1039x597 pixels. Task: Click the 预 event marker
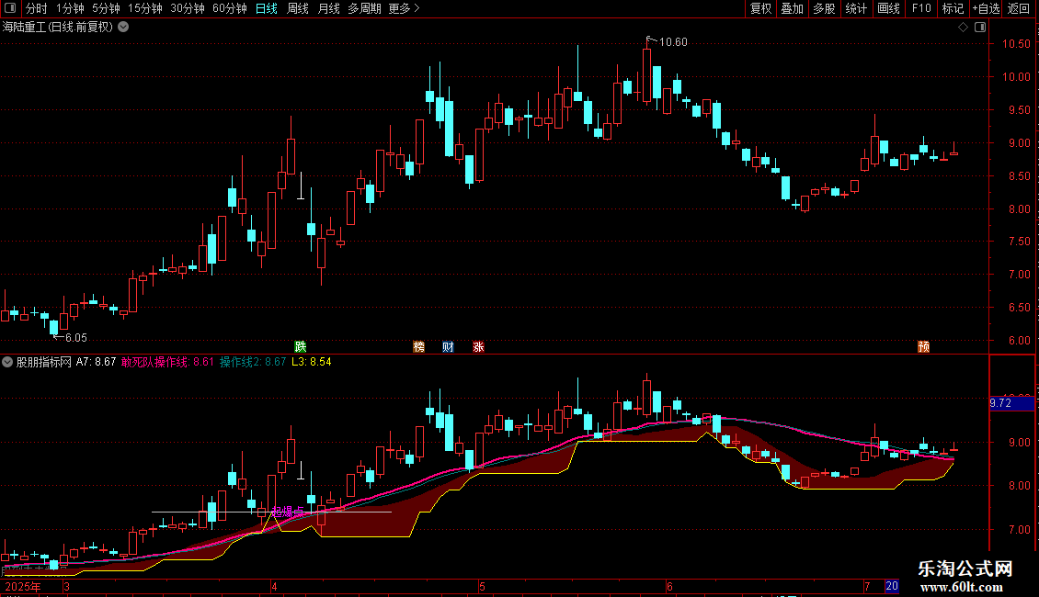924,347
